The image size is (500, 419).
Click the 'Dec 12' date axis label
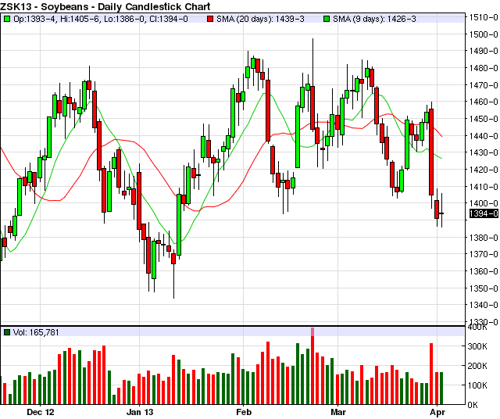(41, 412)
